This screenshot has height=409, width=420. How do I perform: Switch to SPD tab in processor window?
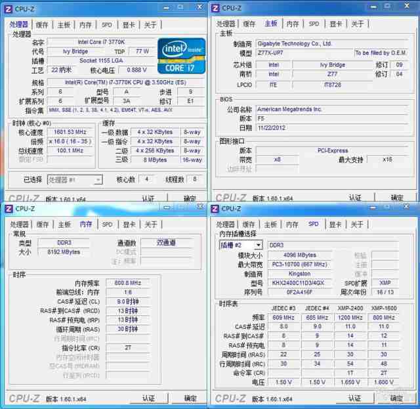point(106,25)
